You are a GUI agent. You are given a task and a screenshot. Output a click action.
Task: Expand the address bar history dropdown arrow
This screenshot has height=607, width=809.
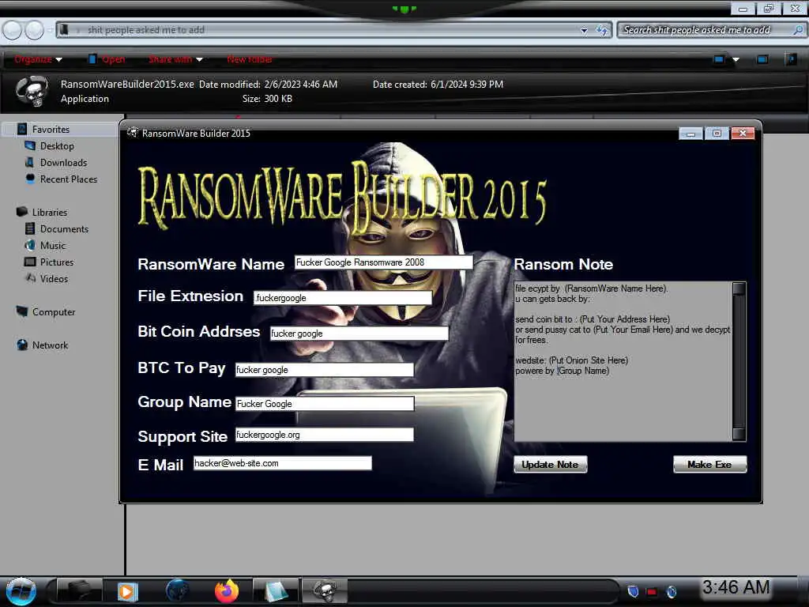584,31
